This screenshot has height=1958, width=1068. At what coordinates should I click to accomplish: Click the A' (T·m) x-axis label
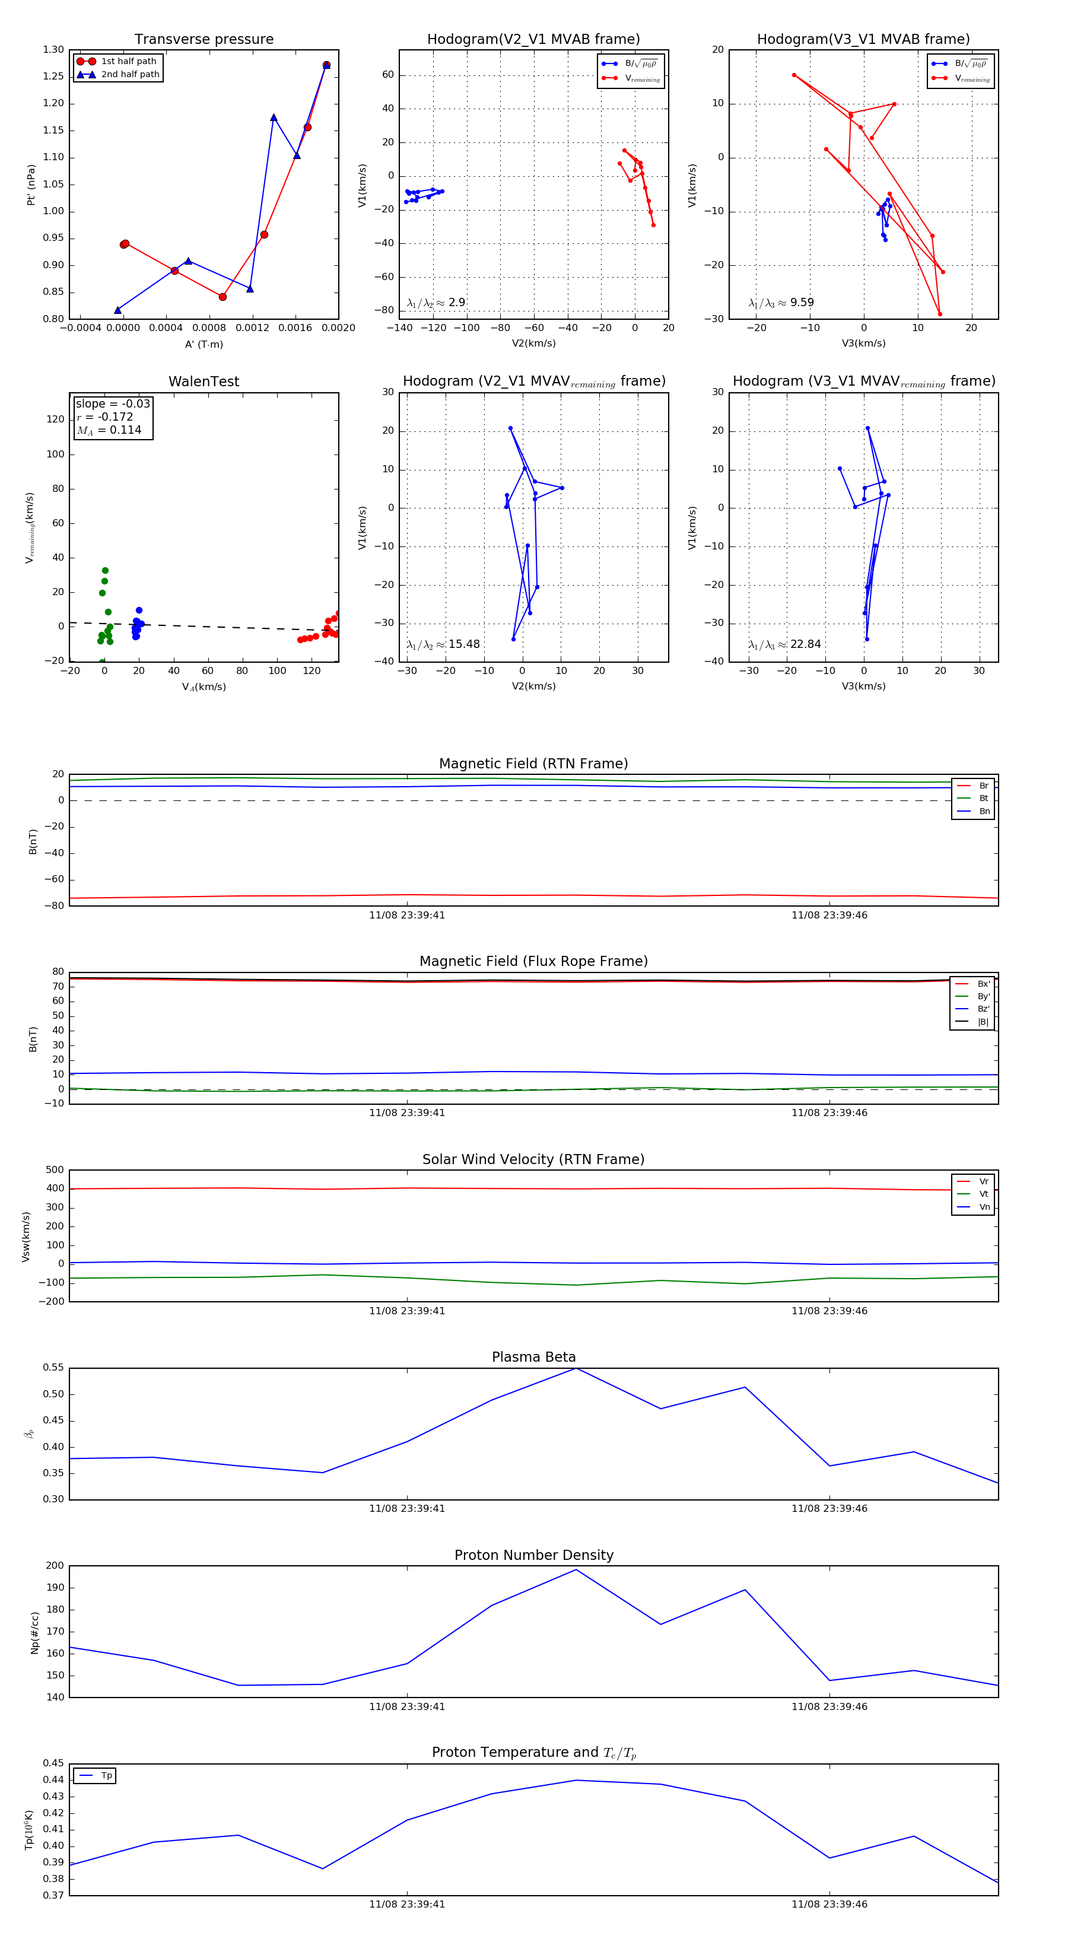[204, 344]
